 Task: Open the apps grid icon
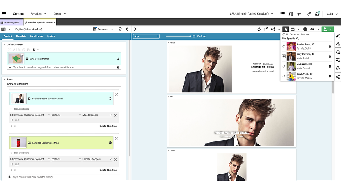point(282,14)
